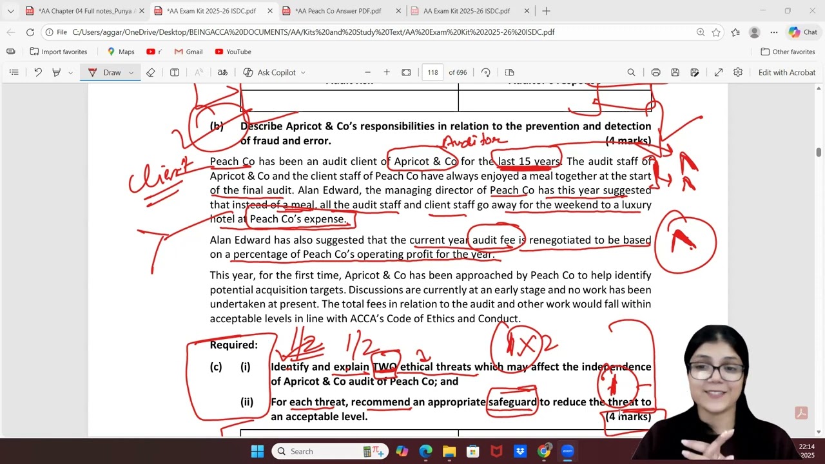The width and height of the screenshot is (825, 464).
Task: Open McAfee from the taskbar
Action: (x=496, y=451)
